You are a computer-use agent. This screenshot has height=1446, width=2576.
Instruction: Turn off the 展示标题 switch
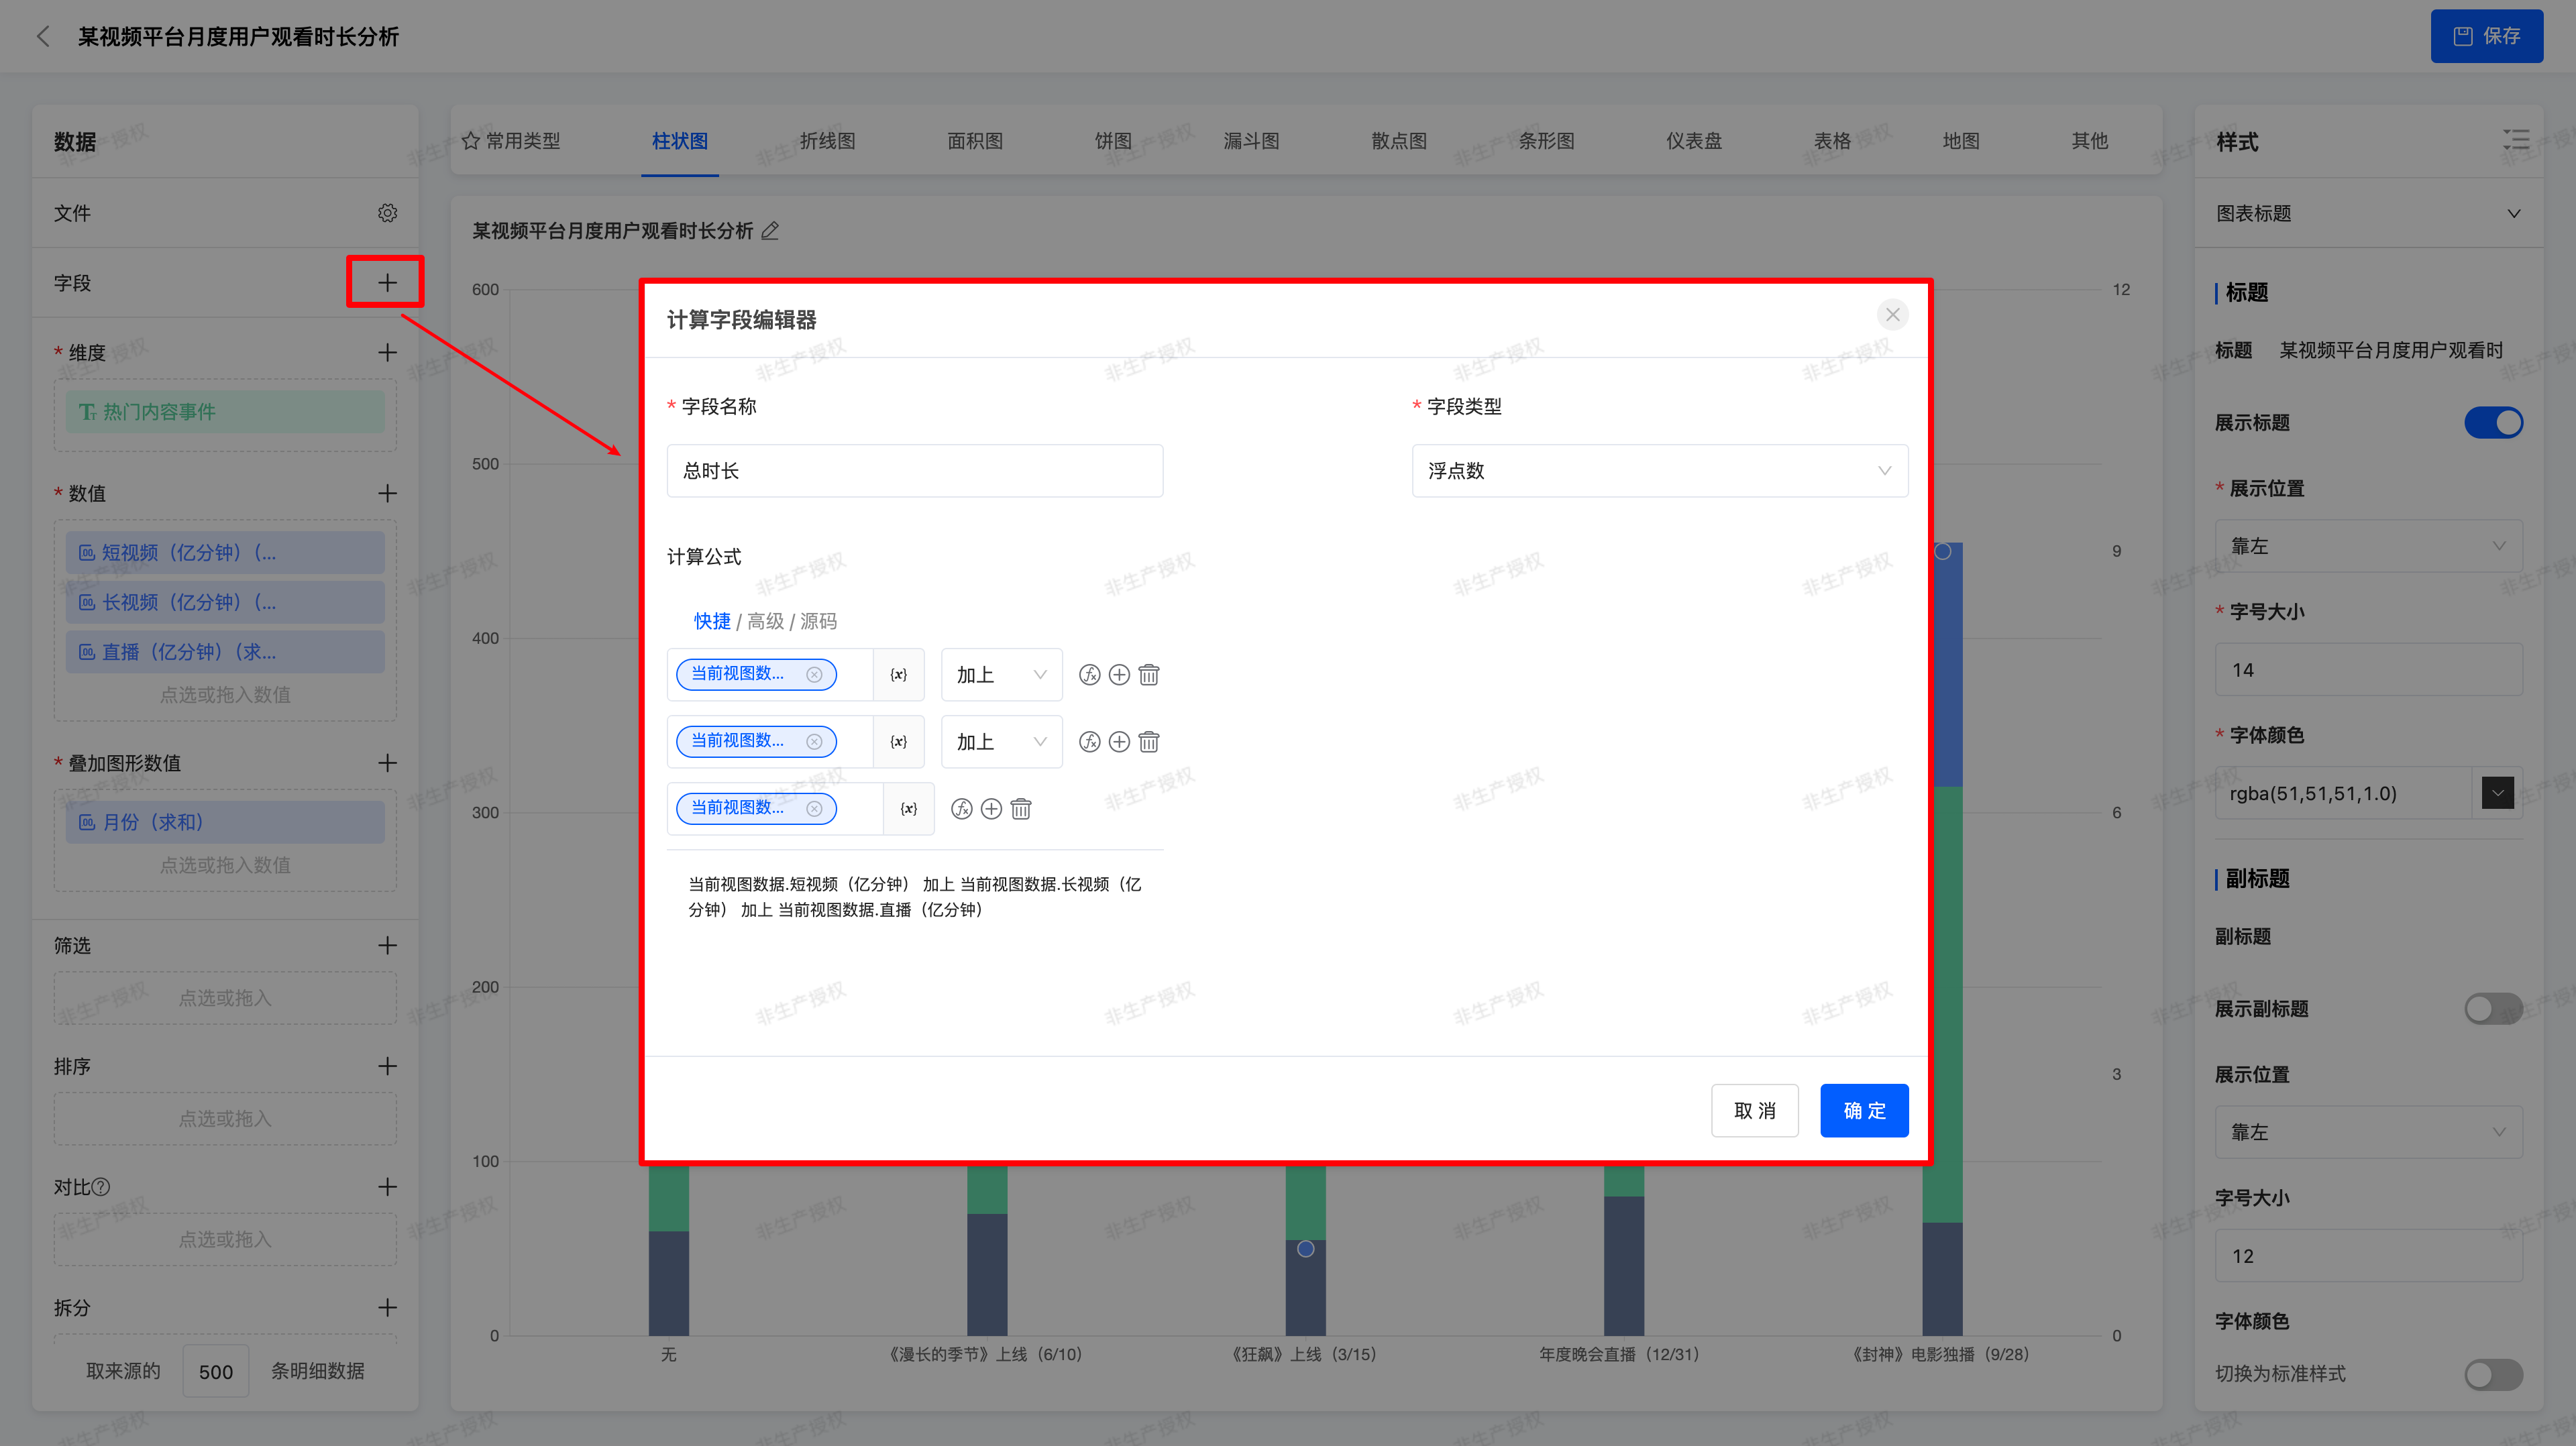click(x=2493, y=422)
